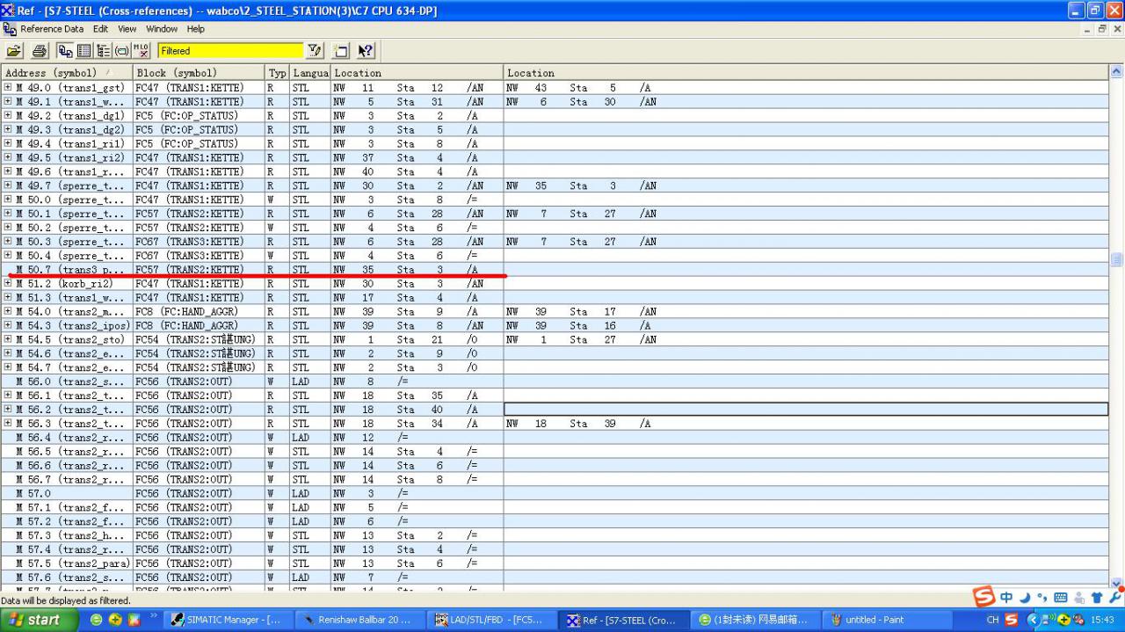
Task: Click the vertical scrollbar thumb
Action: (x=1117, y=259)
